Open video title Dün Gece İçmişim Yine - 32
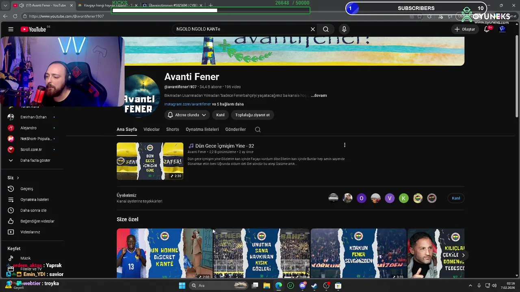 click(225, 146)
